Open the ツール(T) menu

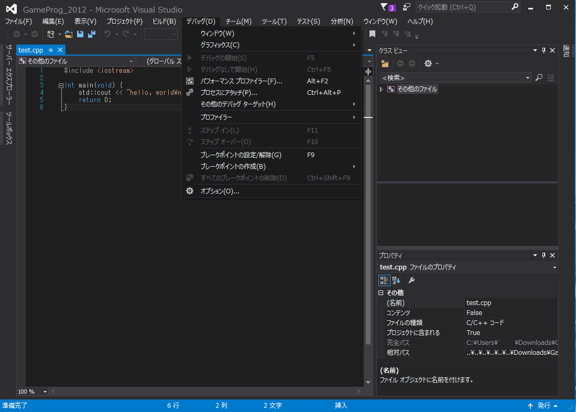pos(274,21)
